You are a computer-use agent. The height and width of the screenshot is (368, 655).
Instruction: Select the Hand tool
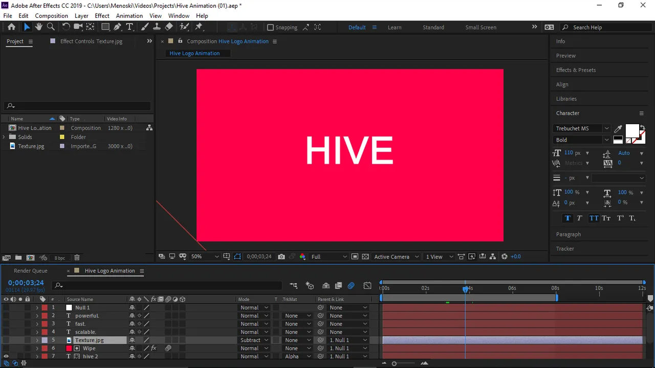[x=38, y=27]
